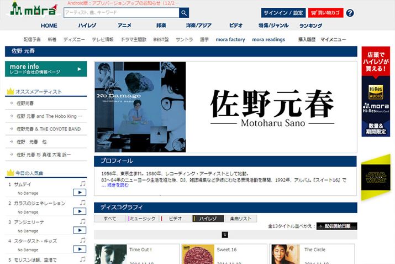Open ハイレゾ navigation item
The image size is (395, 264).
coord(87,25)
